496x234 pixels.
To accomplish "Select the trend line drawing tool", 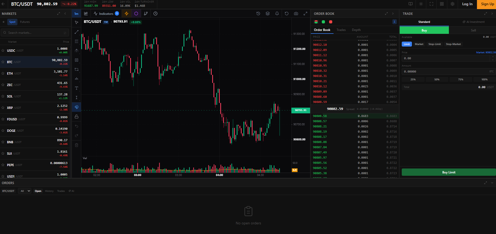I will (76, 32).
